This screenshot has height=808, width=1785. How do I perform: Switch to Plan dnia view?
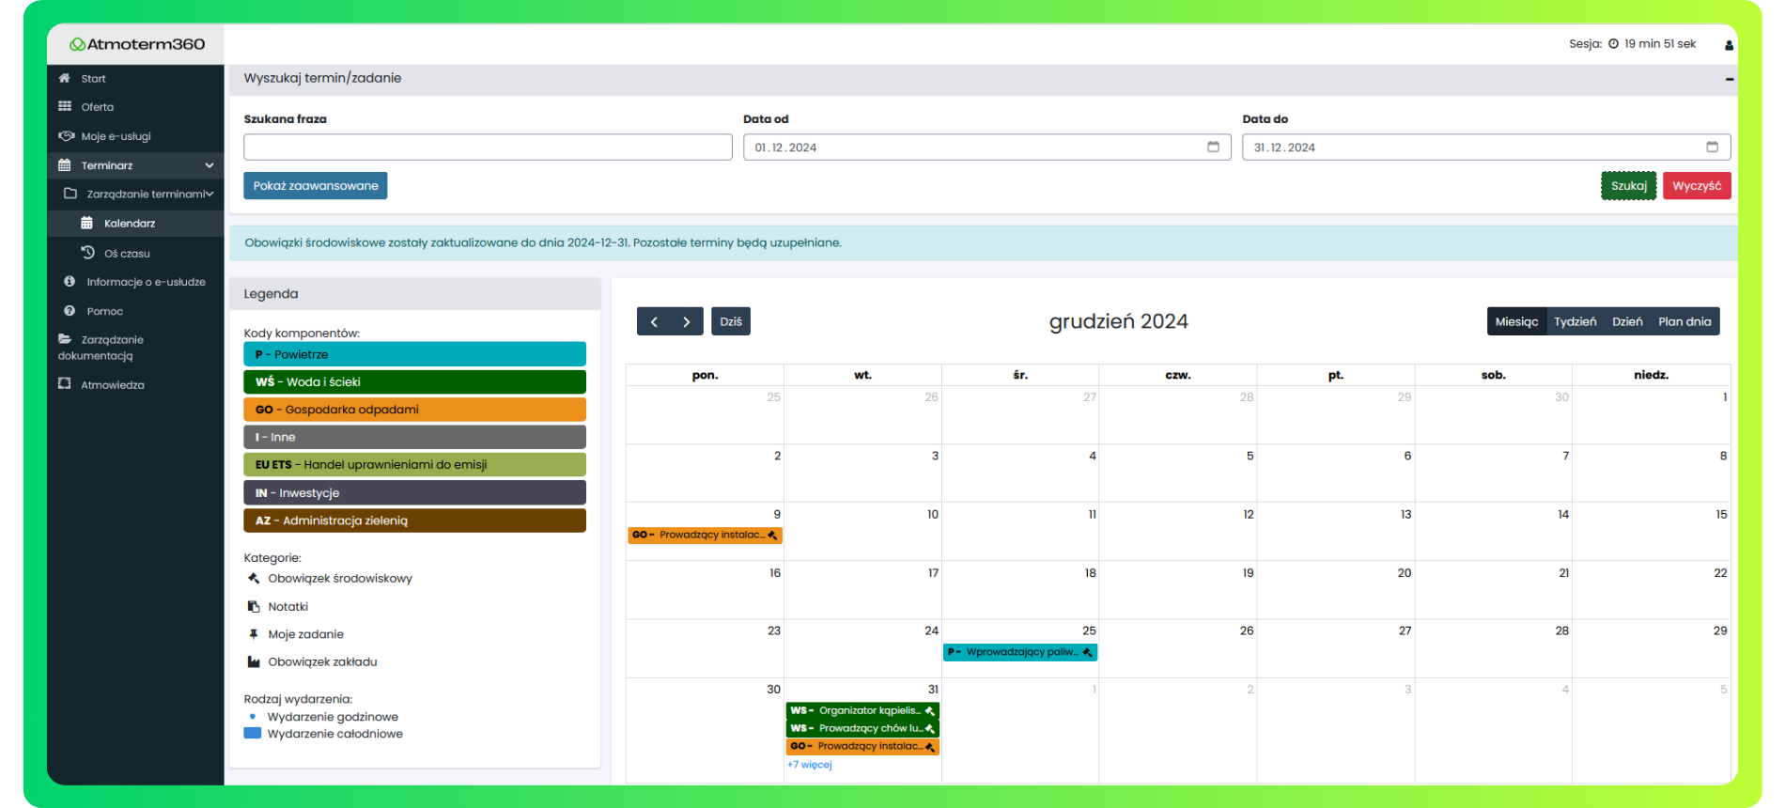[1684, 321]
